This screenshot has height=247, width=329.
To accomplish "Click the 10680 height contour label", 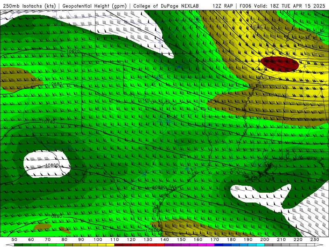I will point(56,84).
